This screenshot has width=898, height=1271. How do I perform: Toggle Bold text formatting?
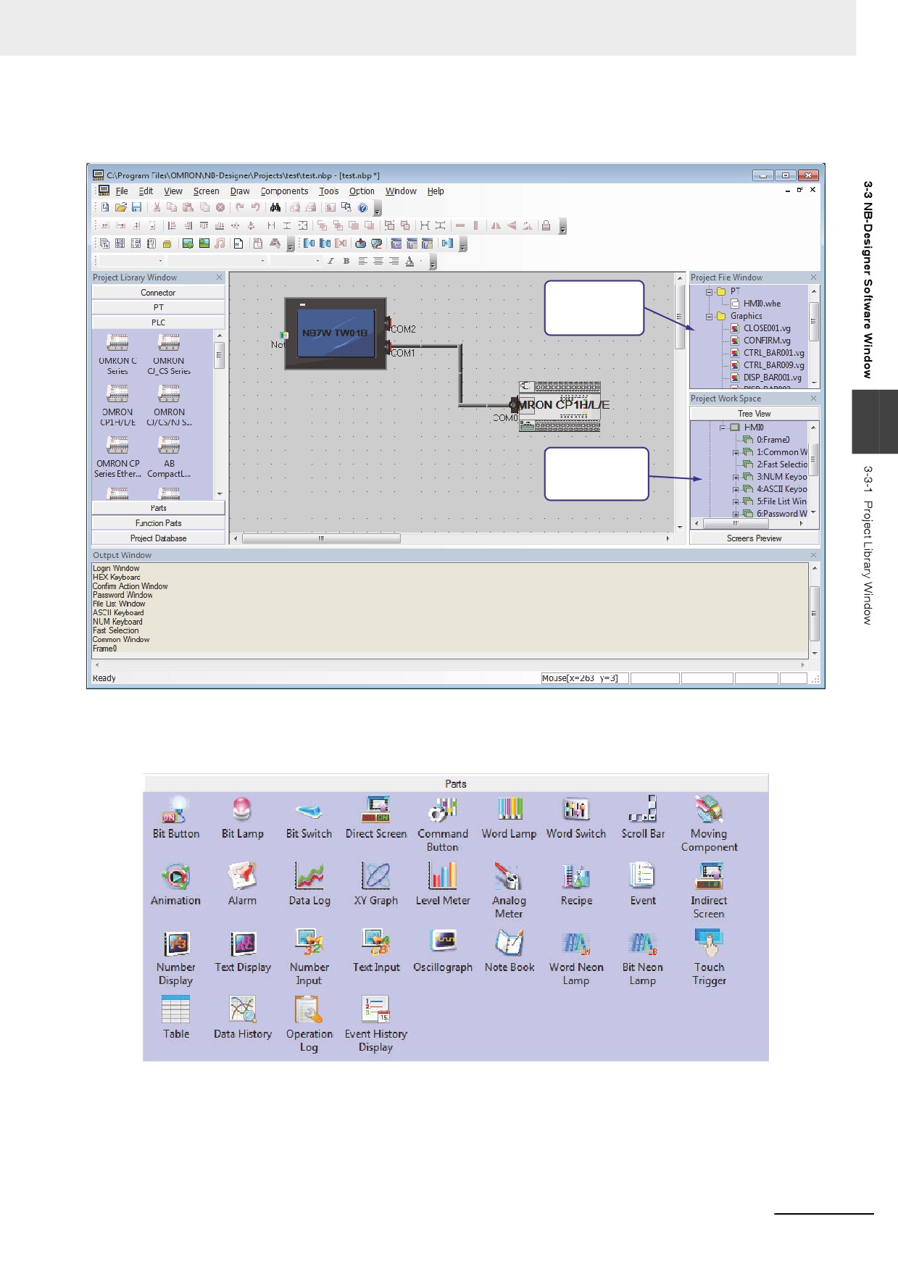tap(346, 261)
